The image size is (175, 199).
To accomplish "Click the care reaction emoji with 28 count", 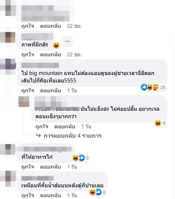I will (156, 87).
